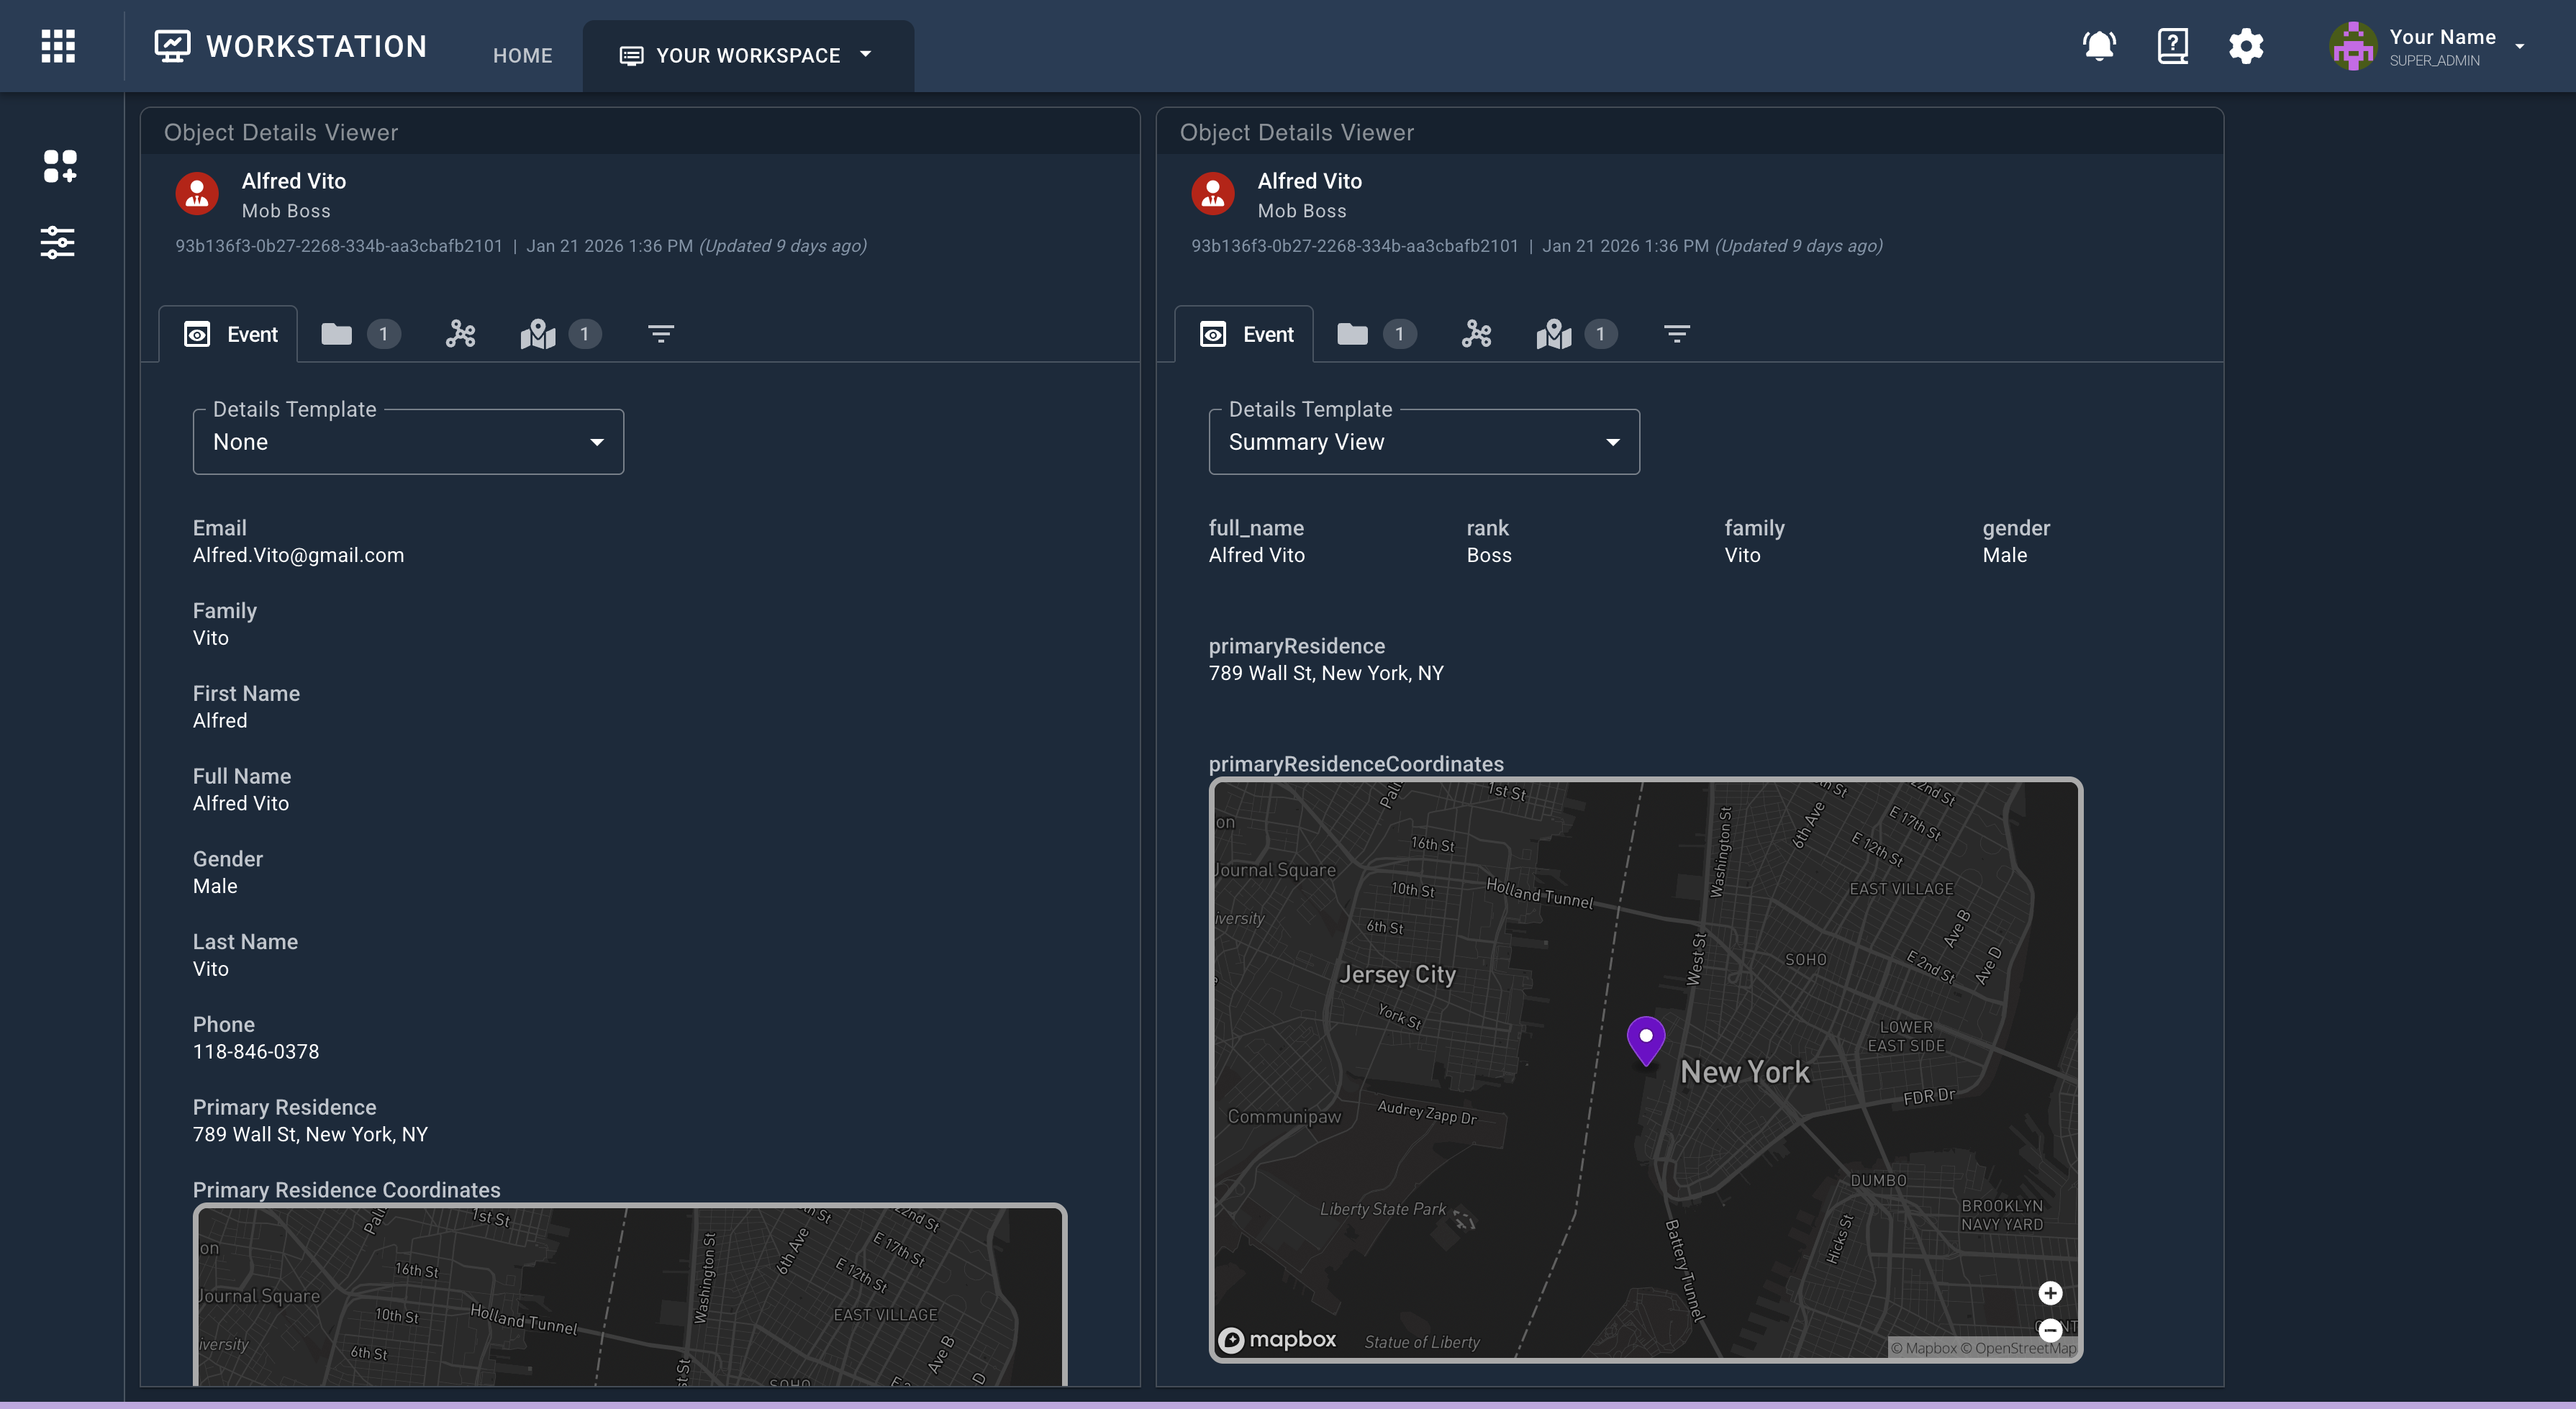Open the network graph tab in left viewer
This screenshot has width=2576, height=1409.
tap(460, 334)
